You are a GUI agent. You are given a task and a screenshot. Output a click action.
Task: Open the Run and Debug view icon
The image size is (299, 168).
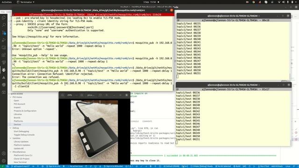[x=4, y=40]
